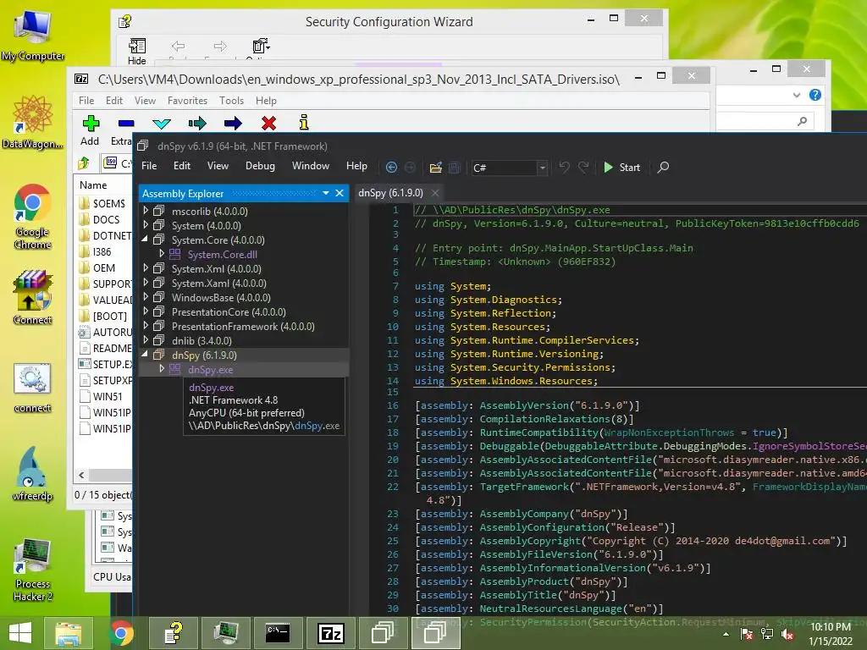
Task: Open 7-Zip Tools menu
Action: (231, 101)
